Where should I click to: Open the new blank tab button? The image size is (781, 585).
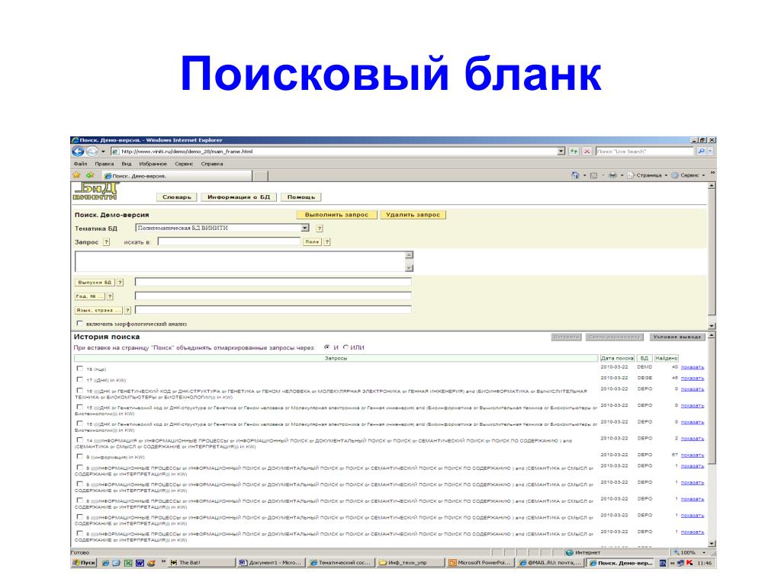pos(261,176)
